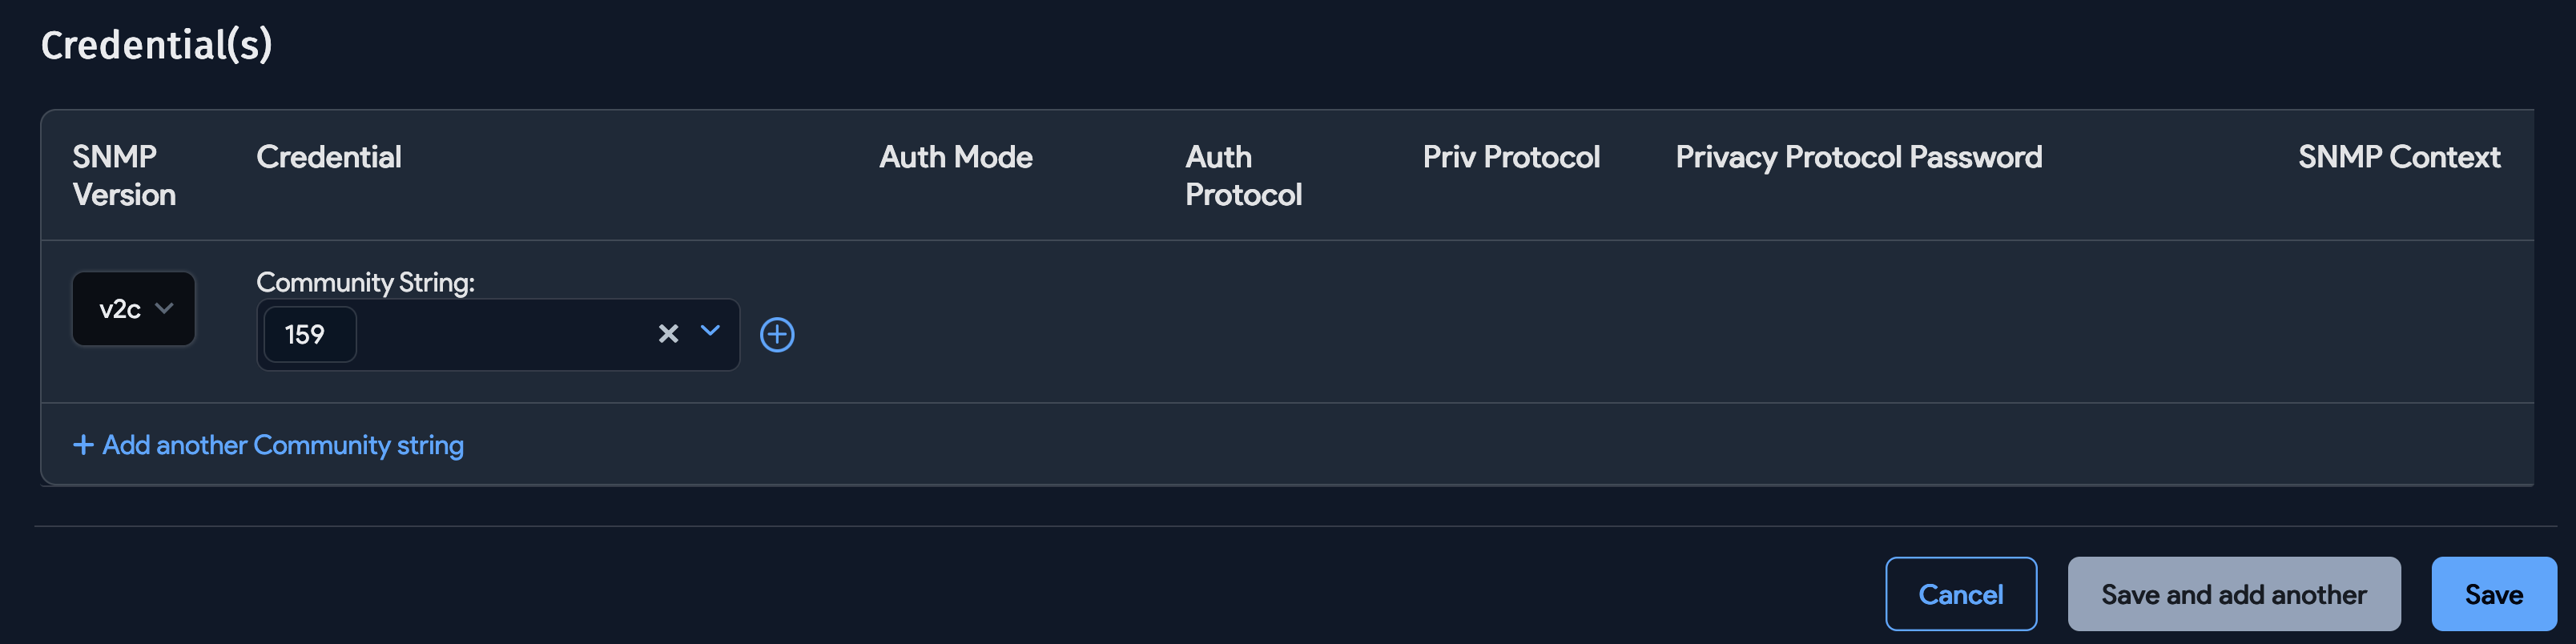Click the Save and add another button
The image size is (2576, 644).
click(x=2234, y=593)
